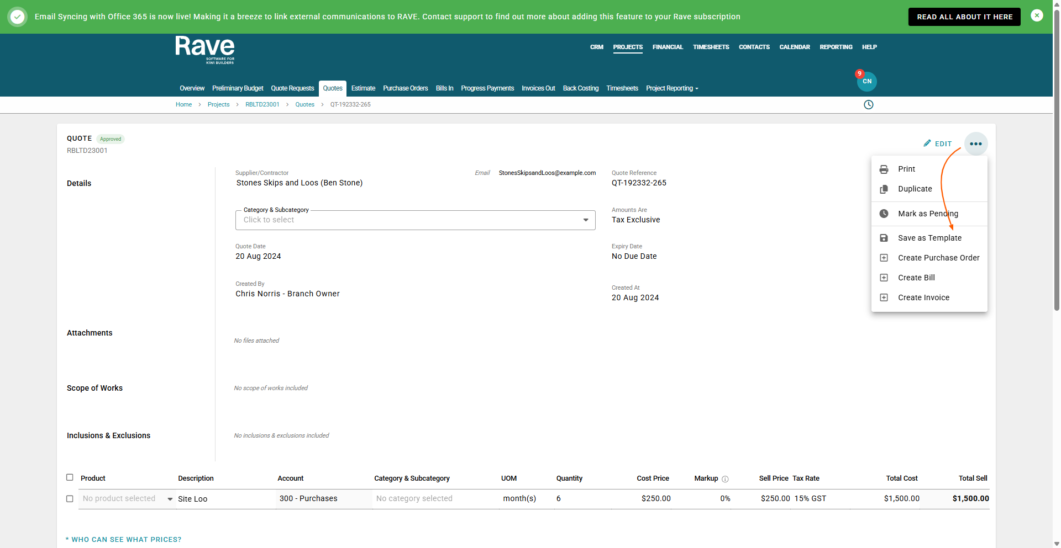Toggle the select-all checkbox in table header
The height and width of the screenshot is (548, 1061).
(70, 477)
